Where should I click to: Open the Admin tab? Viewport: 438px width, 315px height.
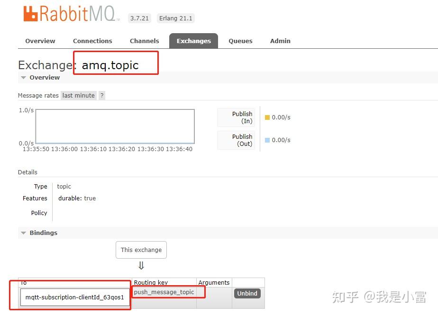tap(280, 41)
